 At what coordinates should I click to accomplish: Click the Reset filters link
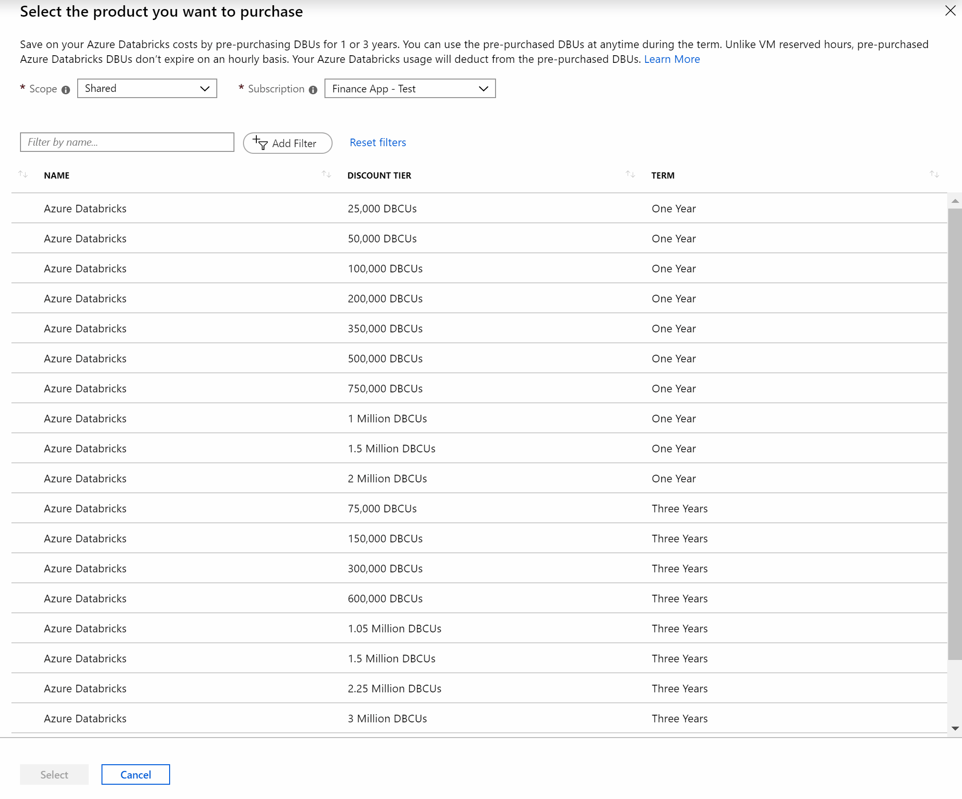(378, 142)
